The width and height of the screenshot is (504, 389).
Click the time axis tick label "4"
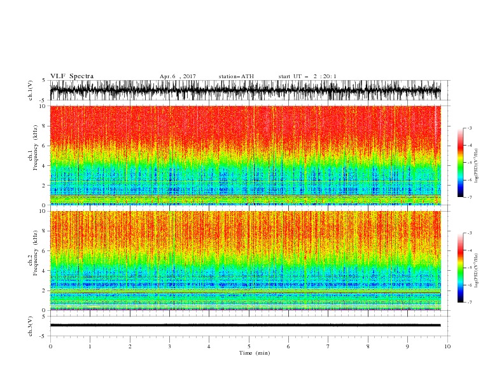pos(209,346)
